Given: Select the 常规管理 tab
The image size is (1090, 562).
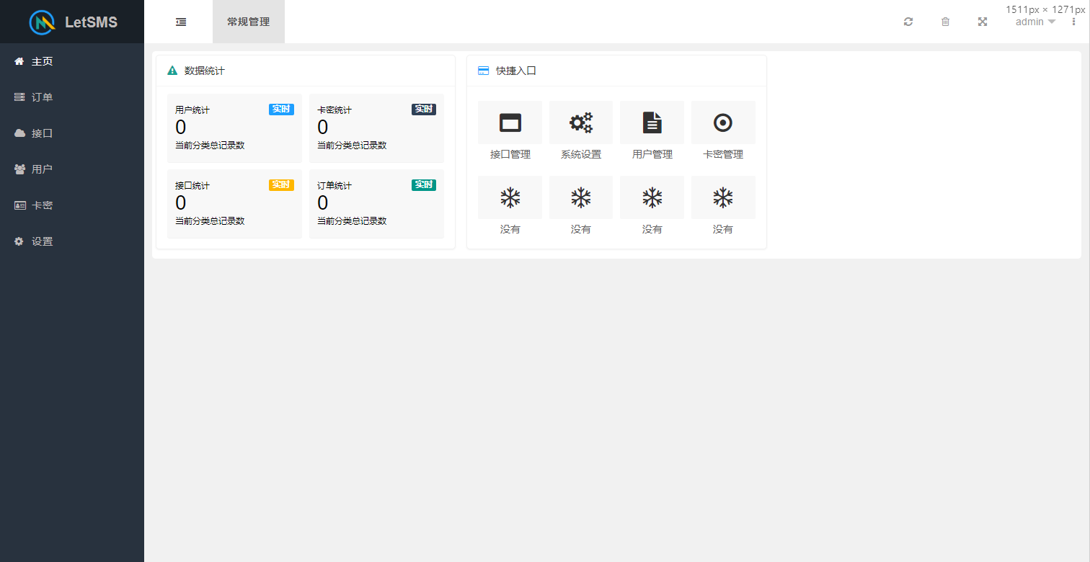Looking at the screenshot, I should (x=248, y=22).
